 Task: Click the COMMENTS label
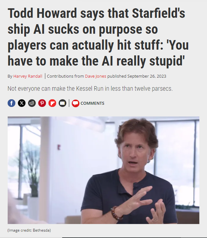92,103
